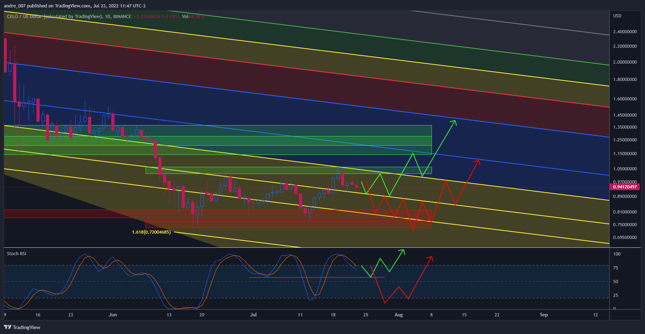Click the 23 label on the date axis
This screenshot has width=645, height=334.
click(71, 315)
